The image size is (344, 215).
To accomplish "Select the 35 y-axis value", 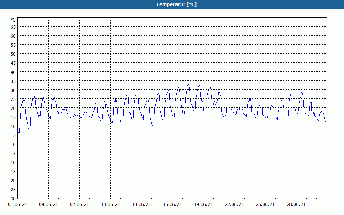I will coord(13,81).
